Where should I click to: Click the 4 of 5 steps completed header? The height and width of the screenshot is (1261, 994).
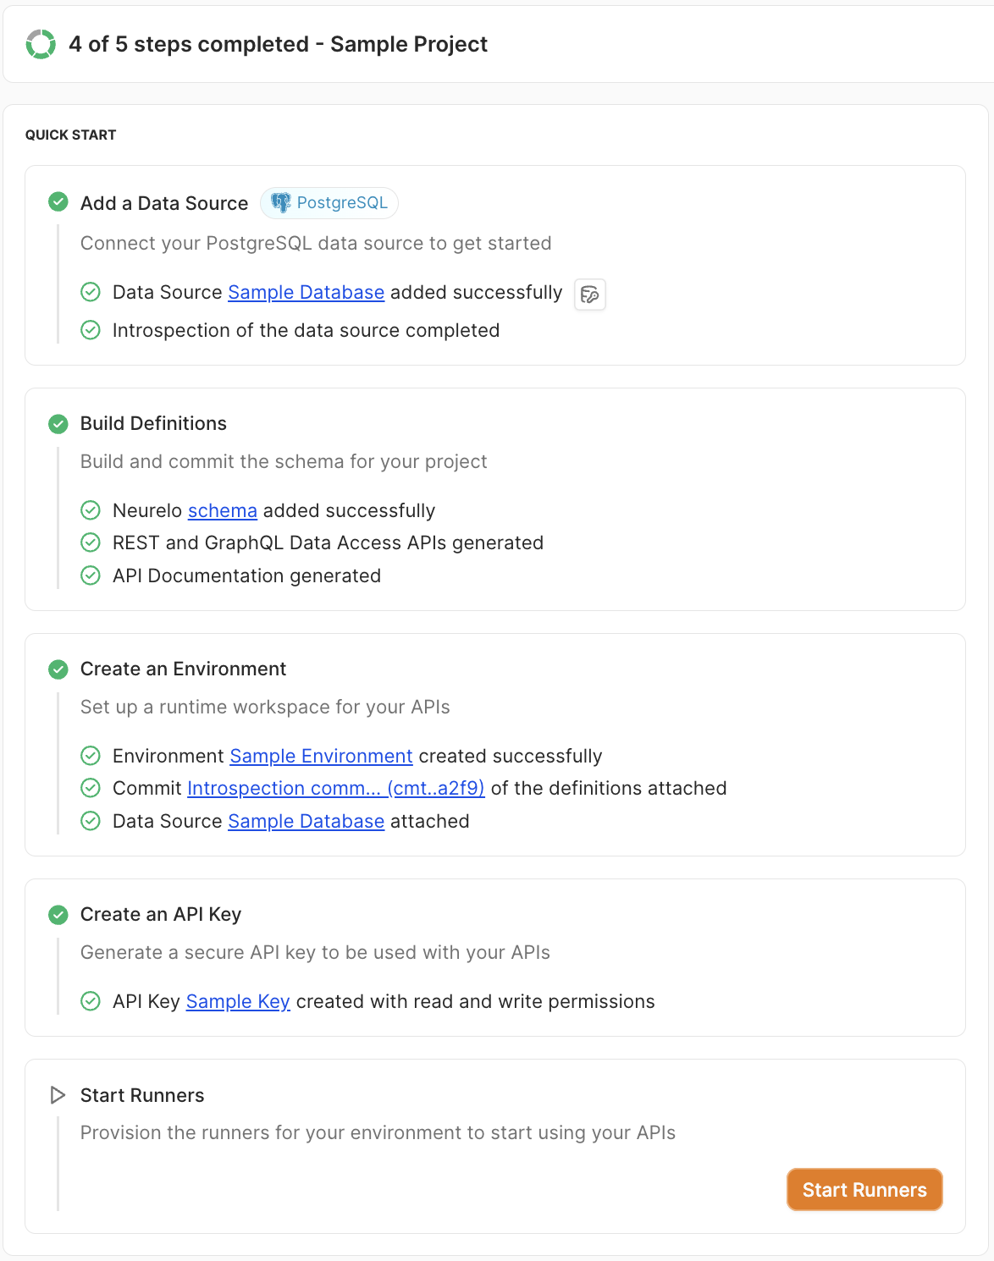point(278,44)
